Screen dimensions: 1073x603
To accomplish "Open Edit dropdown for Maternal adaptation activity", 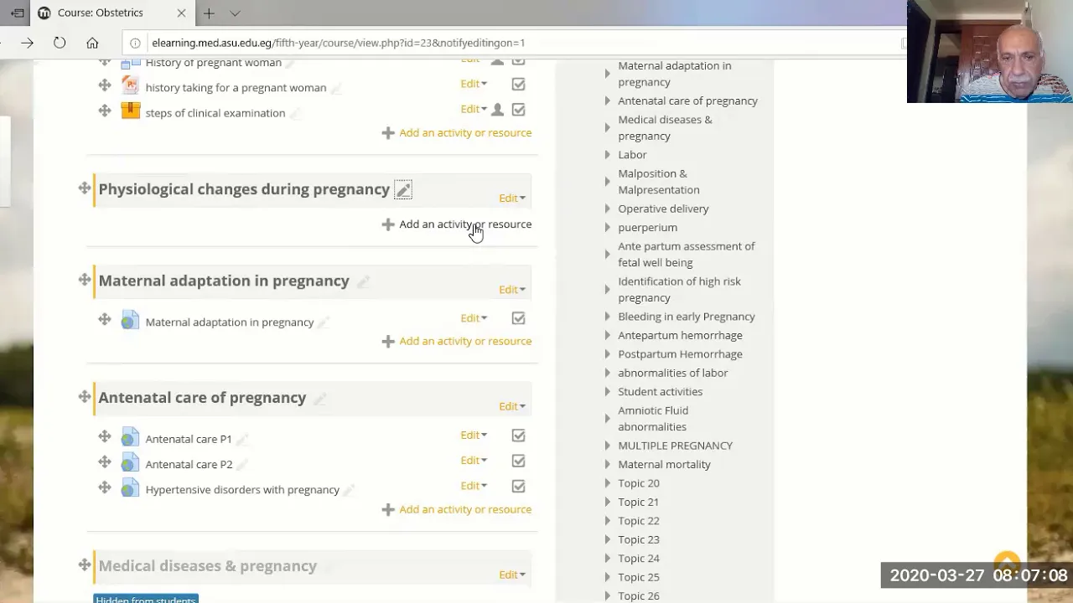I will [x=474, y=317].
